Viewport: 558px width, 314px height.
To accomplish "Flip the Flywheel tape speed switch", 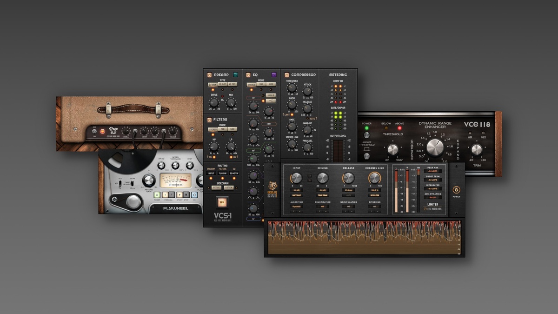I will (x=132, y=184).
